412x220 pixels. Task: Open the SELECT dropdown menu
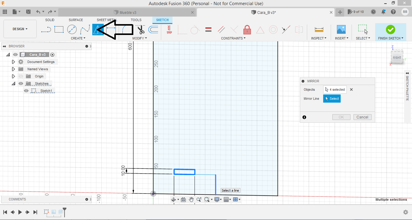pos(363,38)
